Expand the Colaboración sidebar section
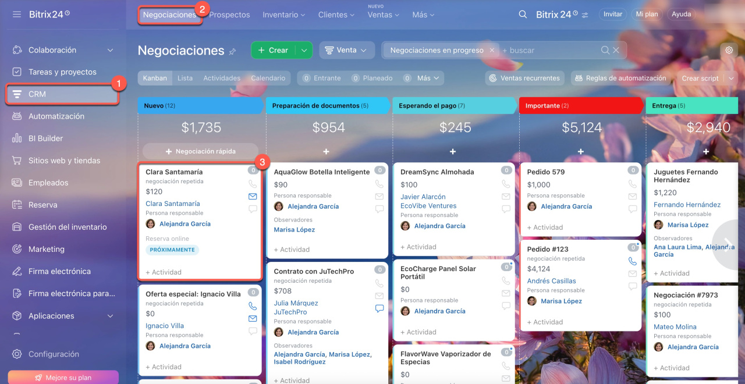This screenshot has height=384, width=745. [x=110, y=51]
